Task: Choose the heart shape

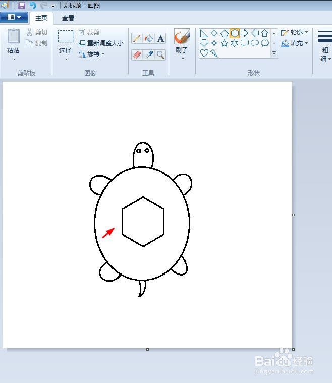Action: [x=204, y=53]
